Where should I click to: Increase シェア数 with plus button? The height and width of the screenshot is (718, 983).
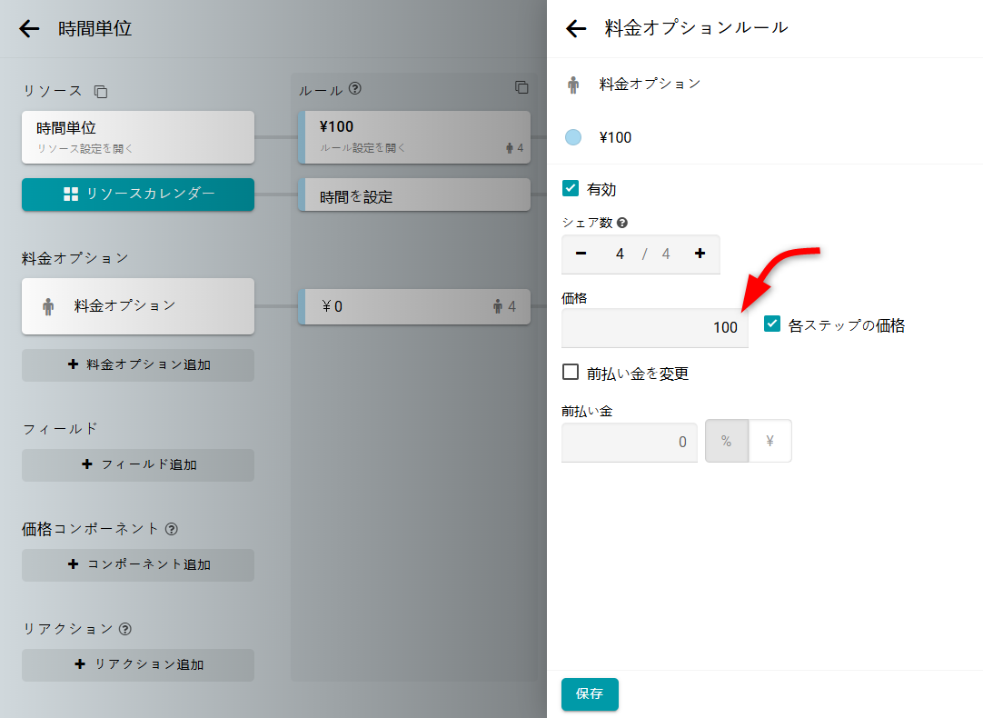coord(700,254)
